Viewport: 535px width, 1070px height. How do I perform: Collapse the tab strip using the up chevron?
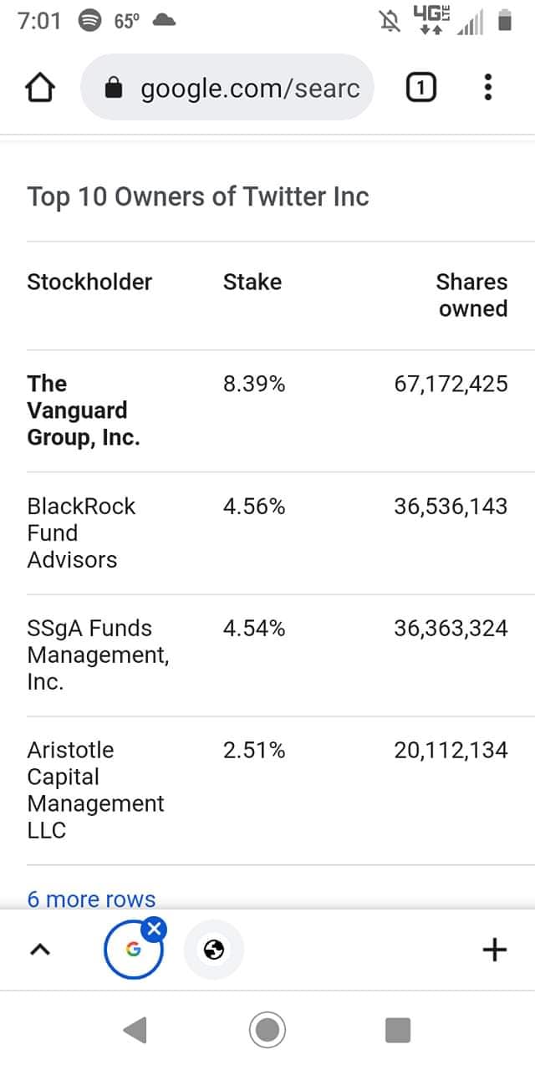(x=40, y=950)
